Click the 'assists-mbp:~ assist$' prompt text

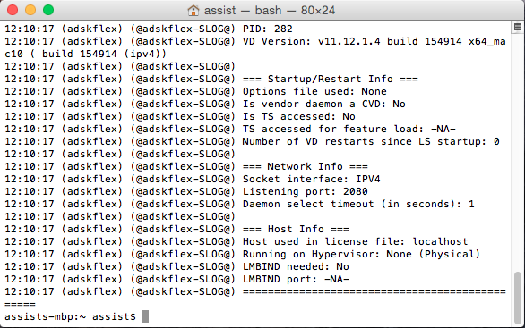[70, 316]
